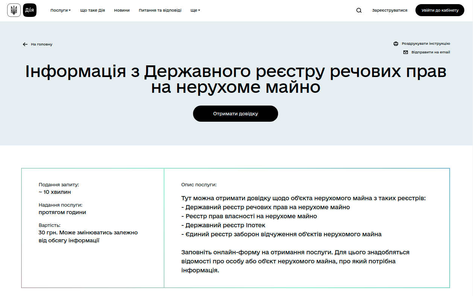
Task: Click Зареєструватися link
Action: point(389,11)
